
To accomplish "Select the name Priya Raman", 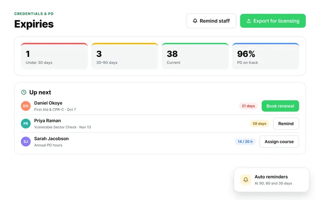I will (x=48, y=120).
